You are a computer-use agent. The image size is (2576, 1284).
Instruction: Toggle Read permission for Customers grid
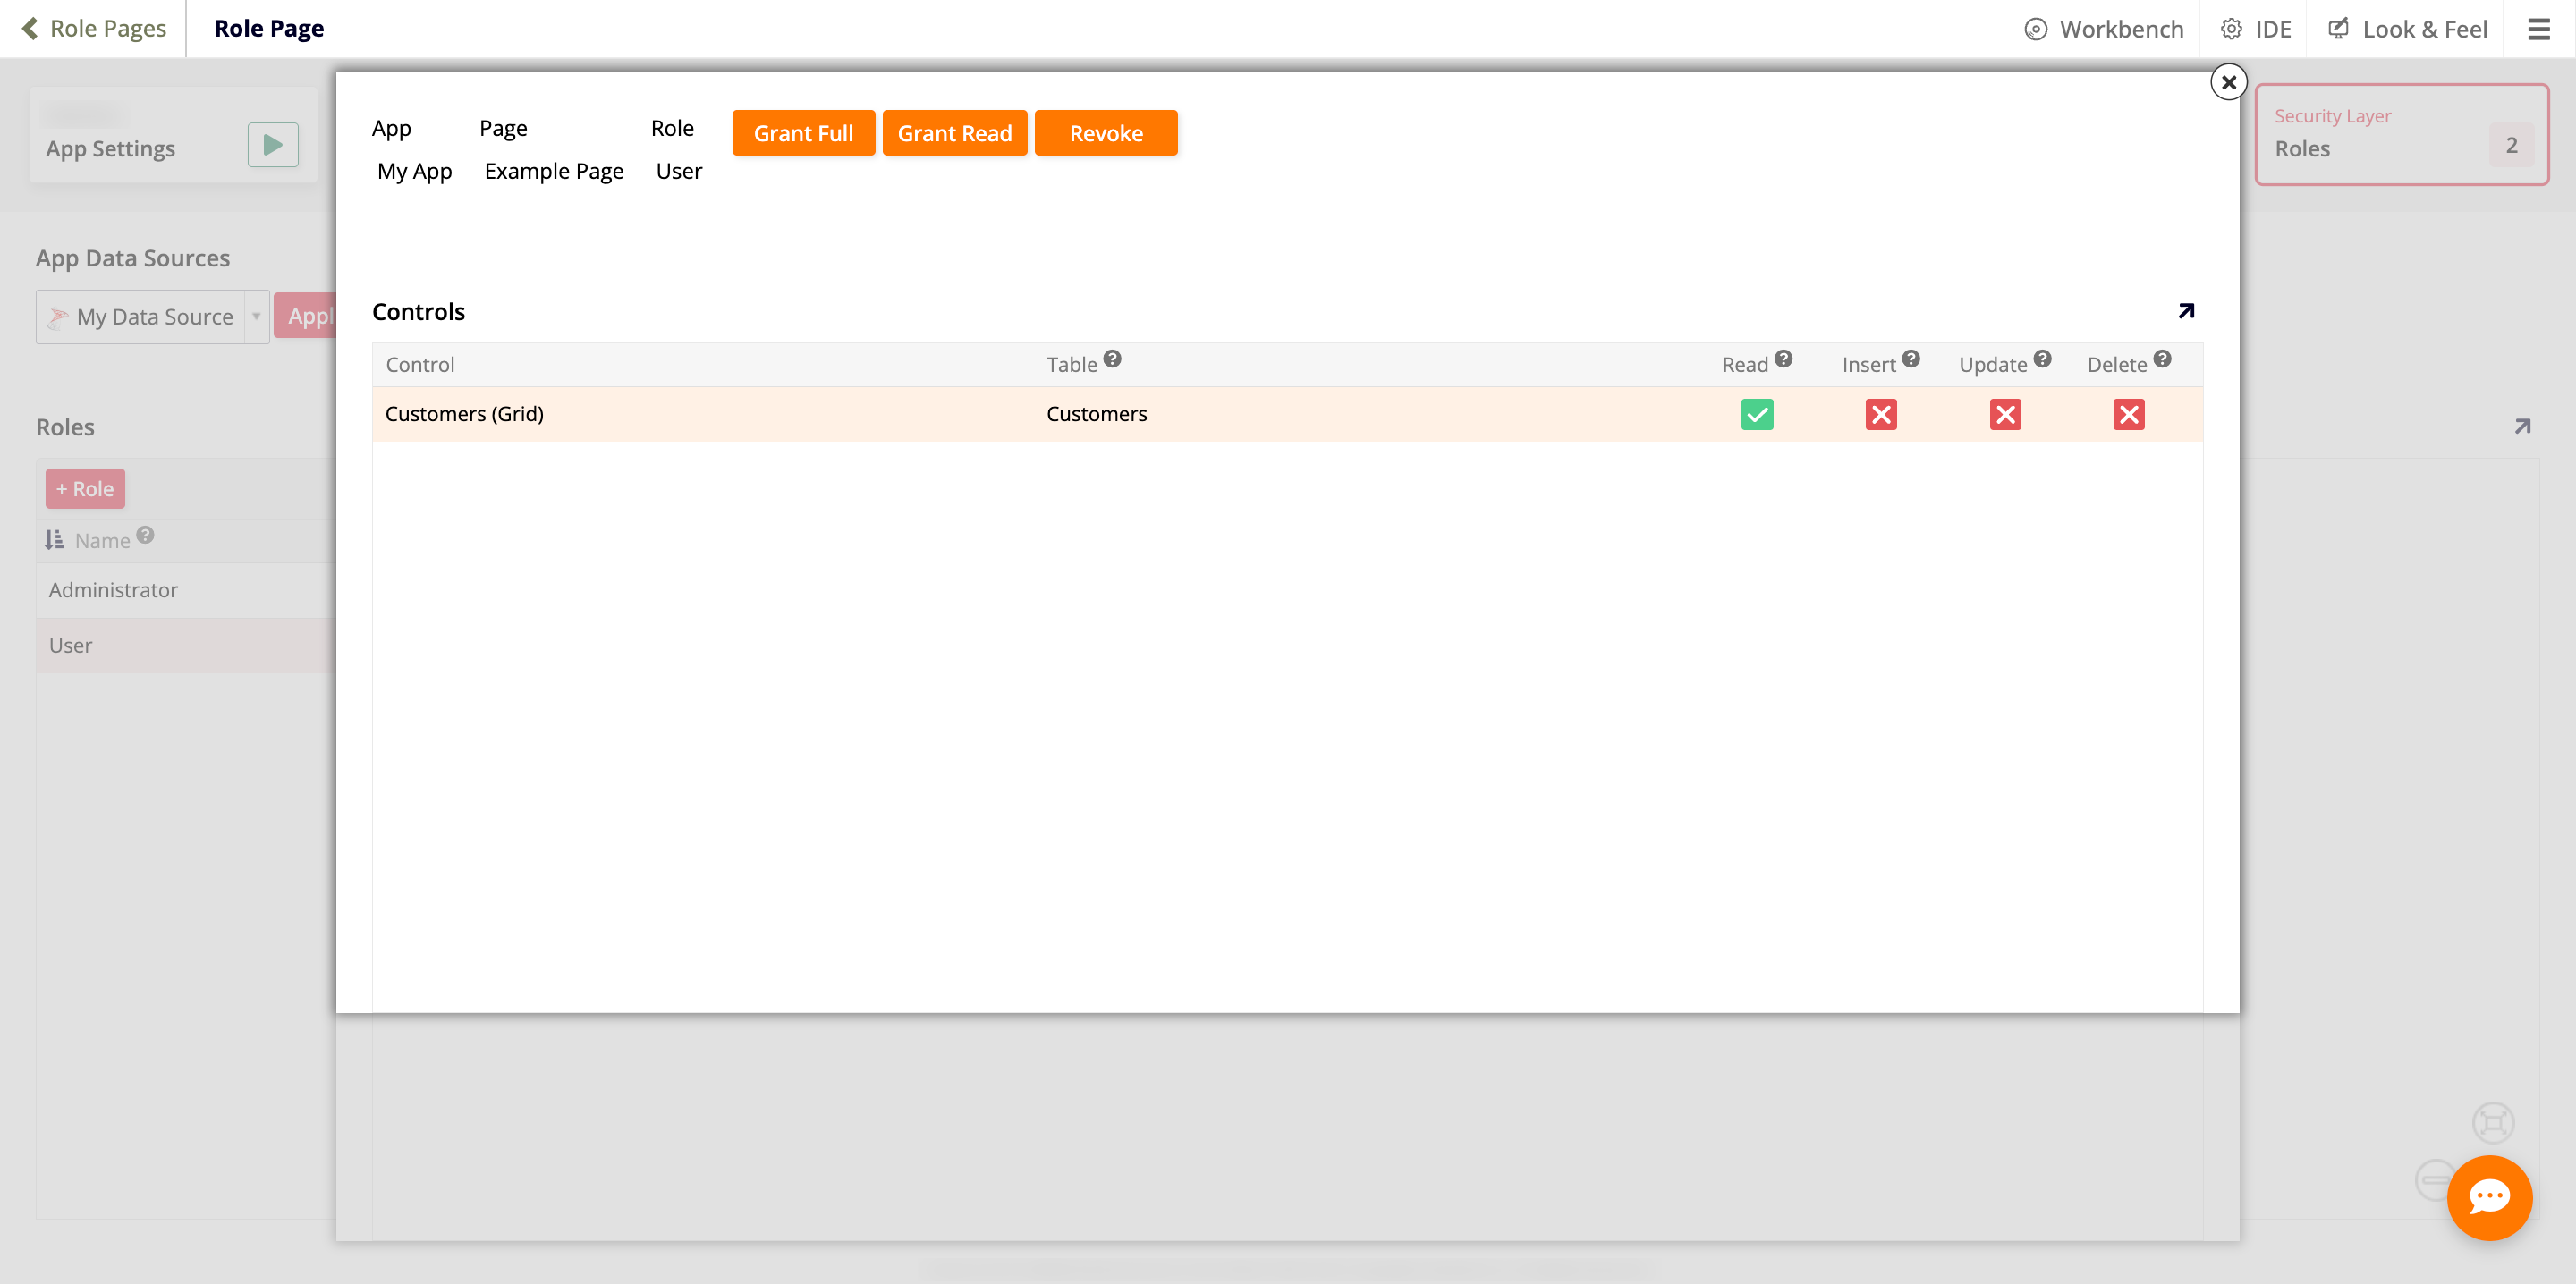[1757, 414]
